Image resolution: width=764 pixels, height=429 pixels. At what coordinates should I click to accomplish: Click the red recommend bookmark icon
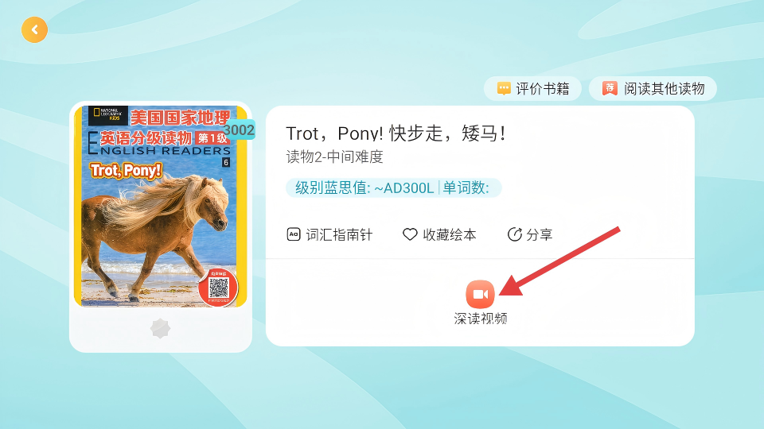[610, 88]
